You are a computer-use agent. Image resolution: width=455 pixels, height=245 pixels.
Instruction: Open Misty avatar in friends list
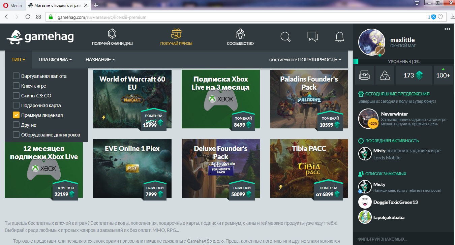[x=365, y=187]
